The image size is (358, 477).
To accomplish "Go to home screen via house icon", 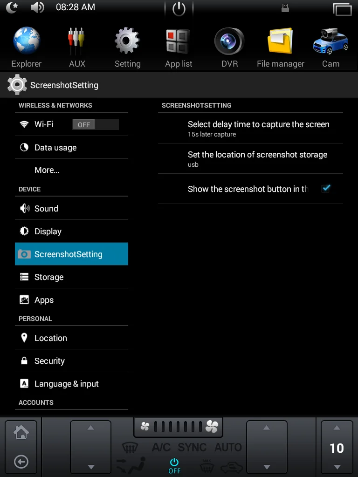I will point(21,433).
